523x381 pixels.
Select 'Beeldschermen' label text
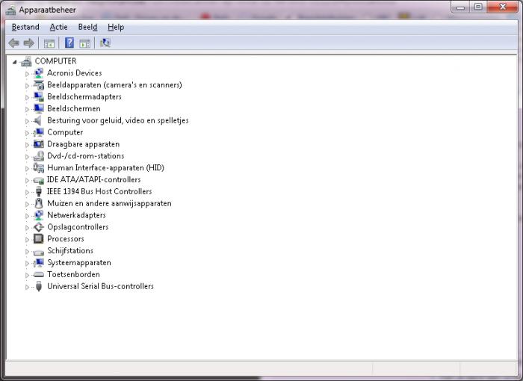pyautogui.click(x=74, y=109)
